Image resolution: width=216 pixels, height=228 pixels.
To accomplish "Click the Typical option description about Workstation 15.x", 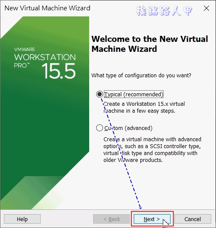I will pos(144,108).
